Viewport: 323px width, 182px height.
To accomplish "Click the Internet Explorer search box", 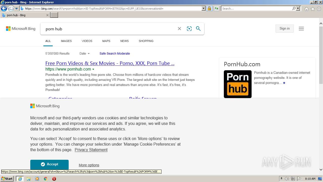I will point(256,9).
